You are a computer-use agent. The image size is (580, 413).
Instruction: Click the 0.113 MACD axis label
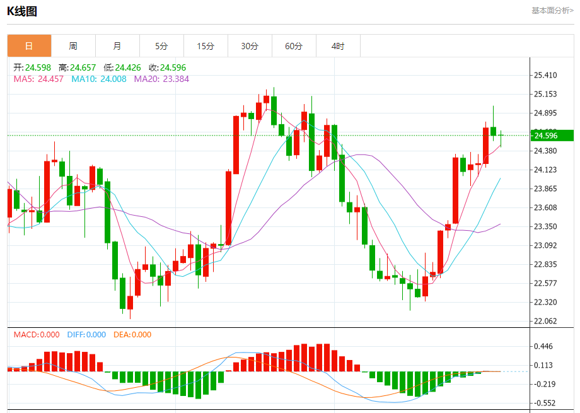tap(543, 365)
